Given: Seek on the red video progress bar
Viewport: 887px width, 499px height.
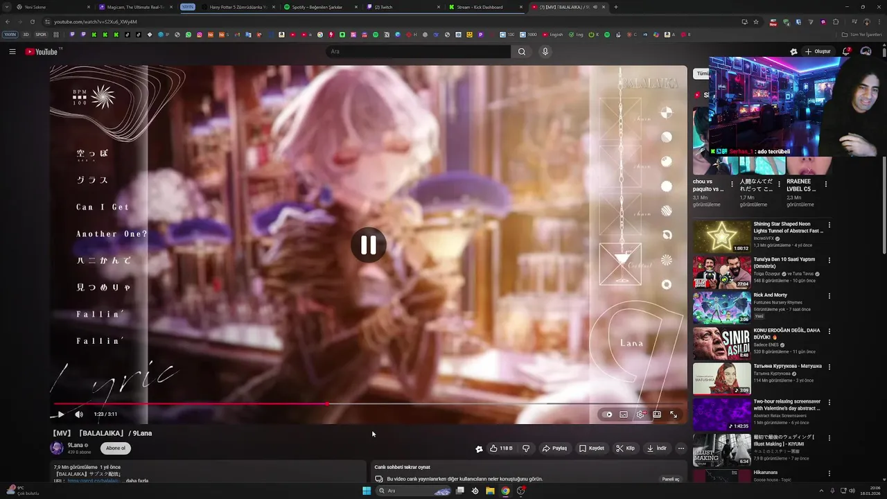Looking at the screenshot, I should 369,403.
